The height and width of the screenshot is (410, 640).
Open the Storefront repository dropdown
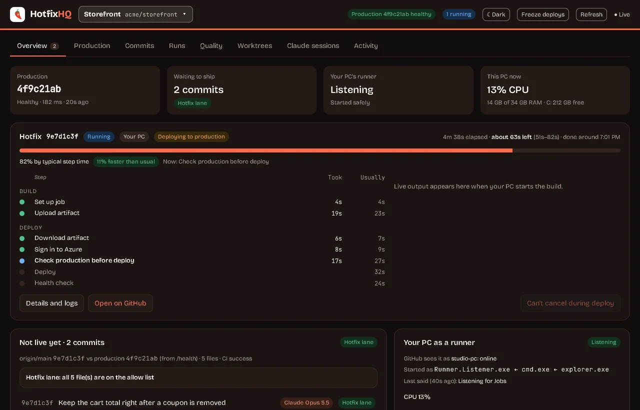(135, 14)
